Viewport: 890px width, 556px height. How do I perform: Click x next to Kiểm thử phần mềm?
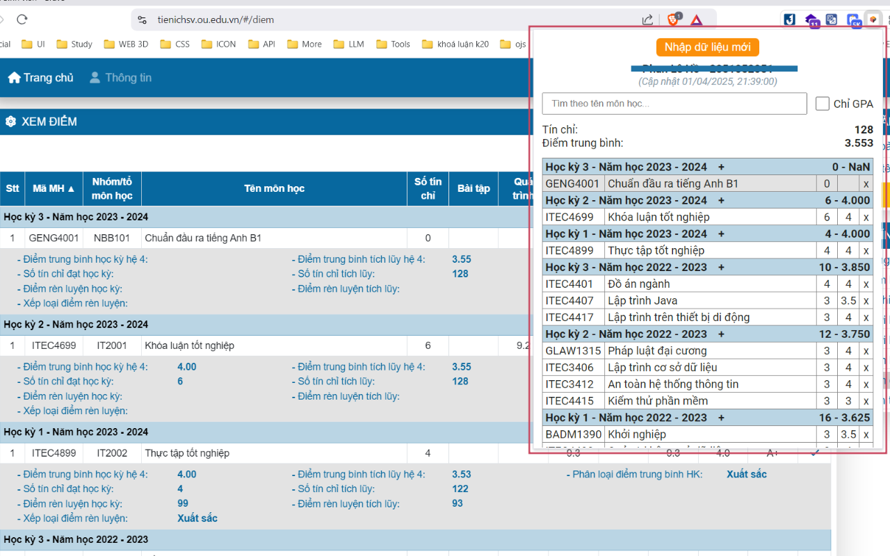pos(866,401)
